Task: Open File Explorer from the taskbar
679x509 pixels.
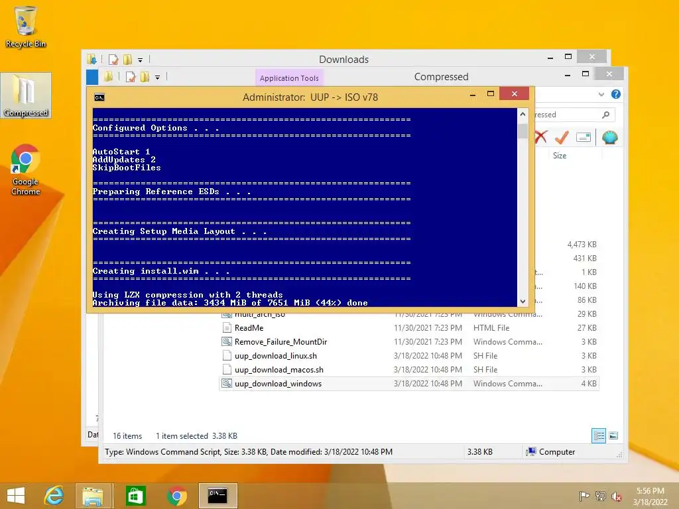Action: 93,496
